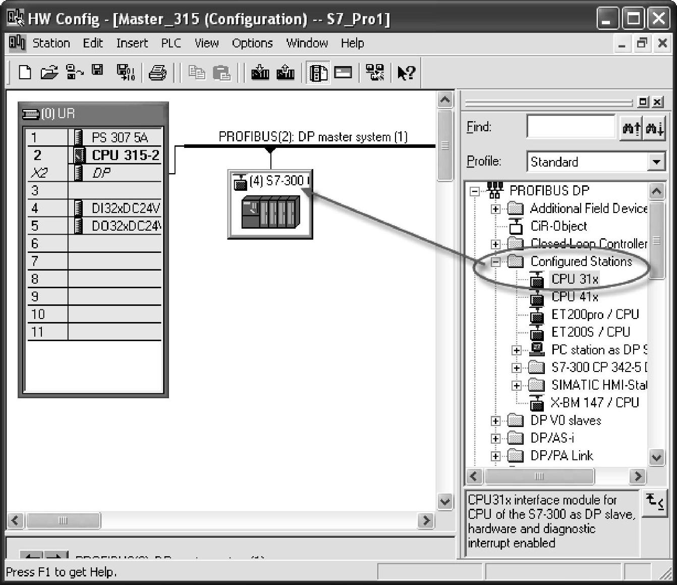Select CPU 41x in the catalog tree
The image size is (677, 585).
click(575, 297)
